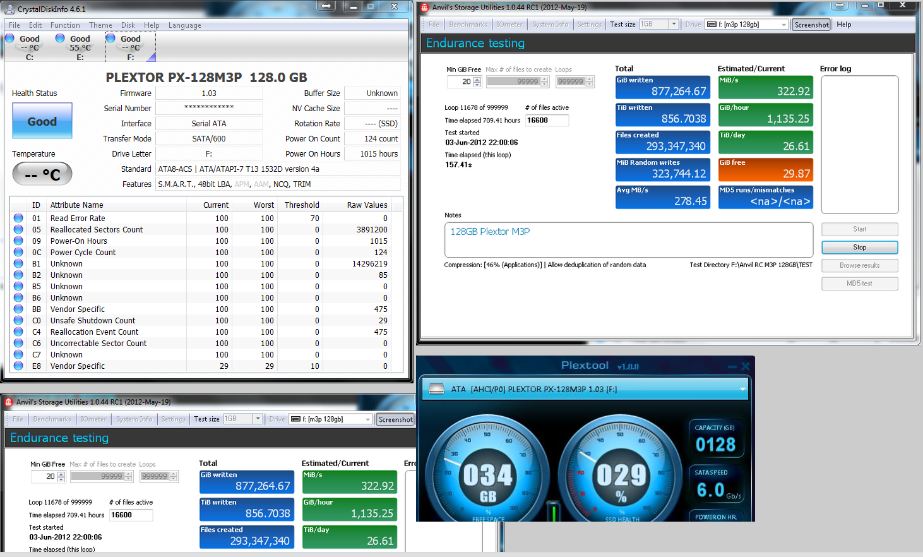923x557 pixels.
Task: Click the status orb for Power-On Hours row
Action: [x=18, y=241]
